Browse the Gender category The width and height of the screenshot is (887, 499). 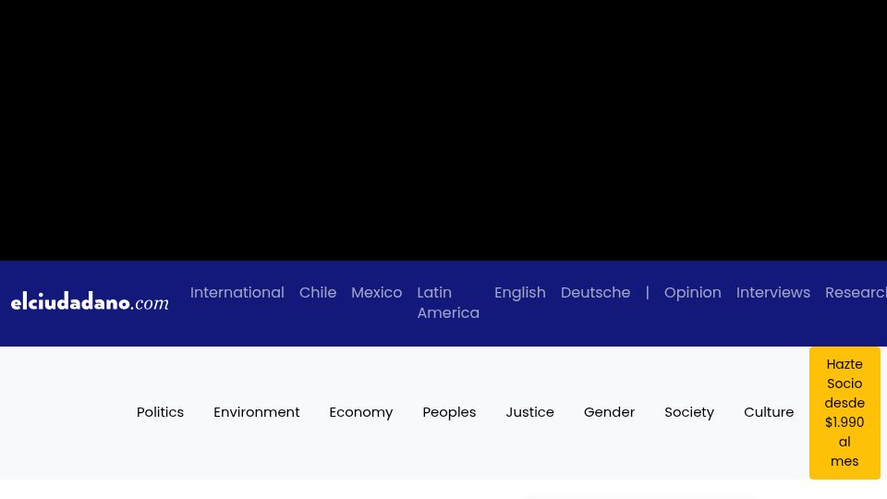pyautogui.click(x=609, y=412)
